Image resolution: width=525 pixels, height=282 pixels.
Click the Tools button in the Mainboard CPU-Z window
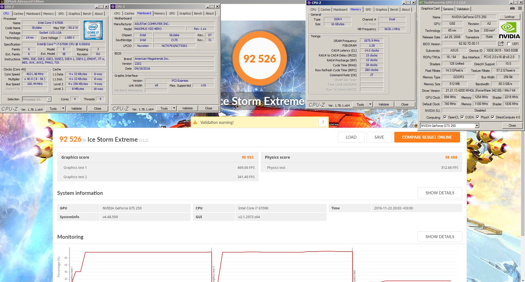pyautogui.click(x=164, y=108)
